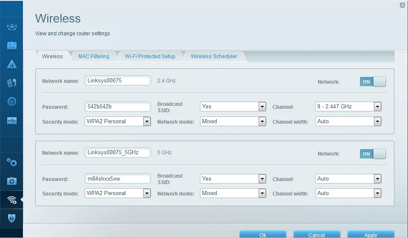Image resolution: width=408 pixels, height=238 pixels.
Task: Click the Linksys00075 network name field
Action: coord(117,80)
